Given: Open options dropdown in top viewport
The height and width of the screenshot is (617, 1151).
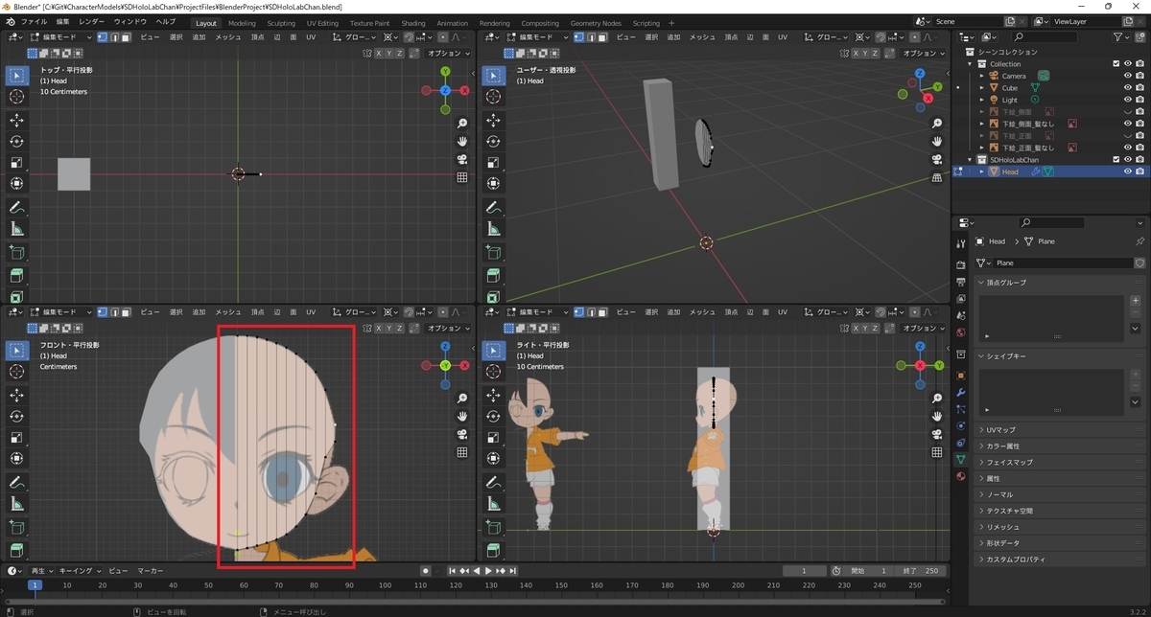Looking at the screenshot, I should tap(447, 54).
